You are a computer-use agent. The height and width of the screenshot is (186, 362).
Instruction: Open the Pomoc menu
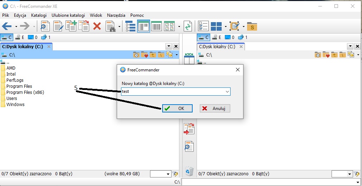click(137, 15)
